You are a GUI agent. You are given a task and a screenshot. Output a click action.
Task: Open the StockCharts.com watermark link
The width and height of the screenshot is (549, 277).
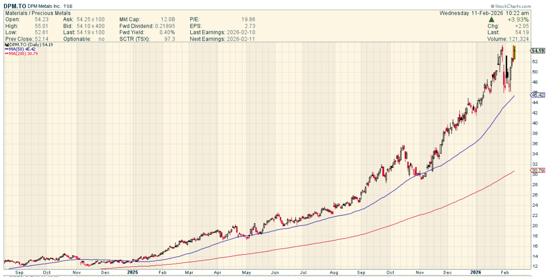coord(511,6)
